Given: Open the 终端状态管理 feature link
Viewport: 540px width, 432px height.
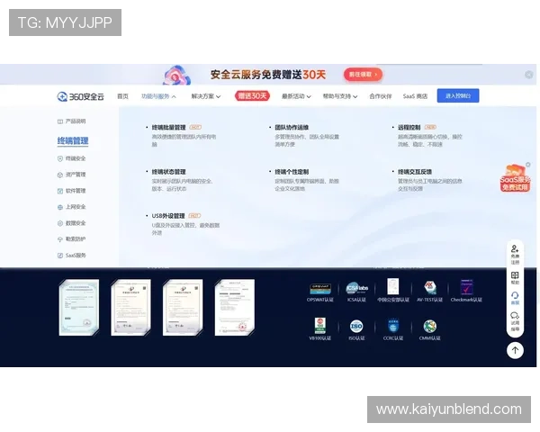Looking at the screenshot, I should [169, 172].
